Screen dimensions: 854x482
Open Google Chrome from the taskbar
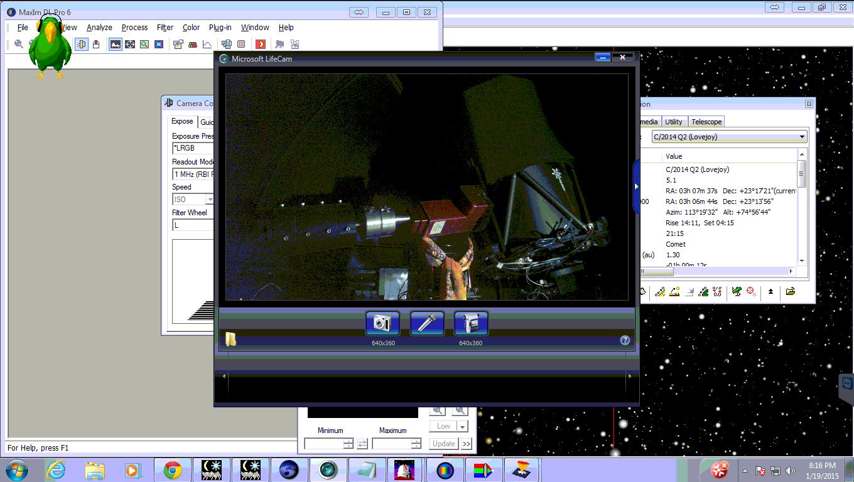(x=173, y=470)
